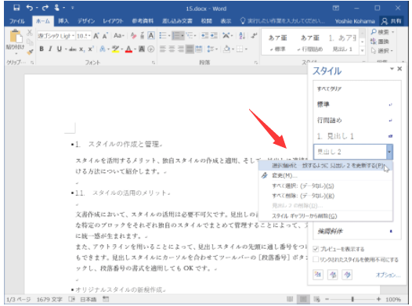The width and height of the screenshot is (412, 306).
Task: Open the bullets list dropdown arrow
Action: point(169,35)
